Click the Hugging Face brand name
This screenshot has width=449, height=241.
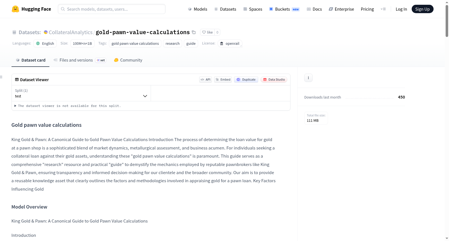pyautogui.click(x=36, y=9)
